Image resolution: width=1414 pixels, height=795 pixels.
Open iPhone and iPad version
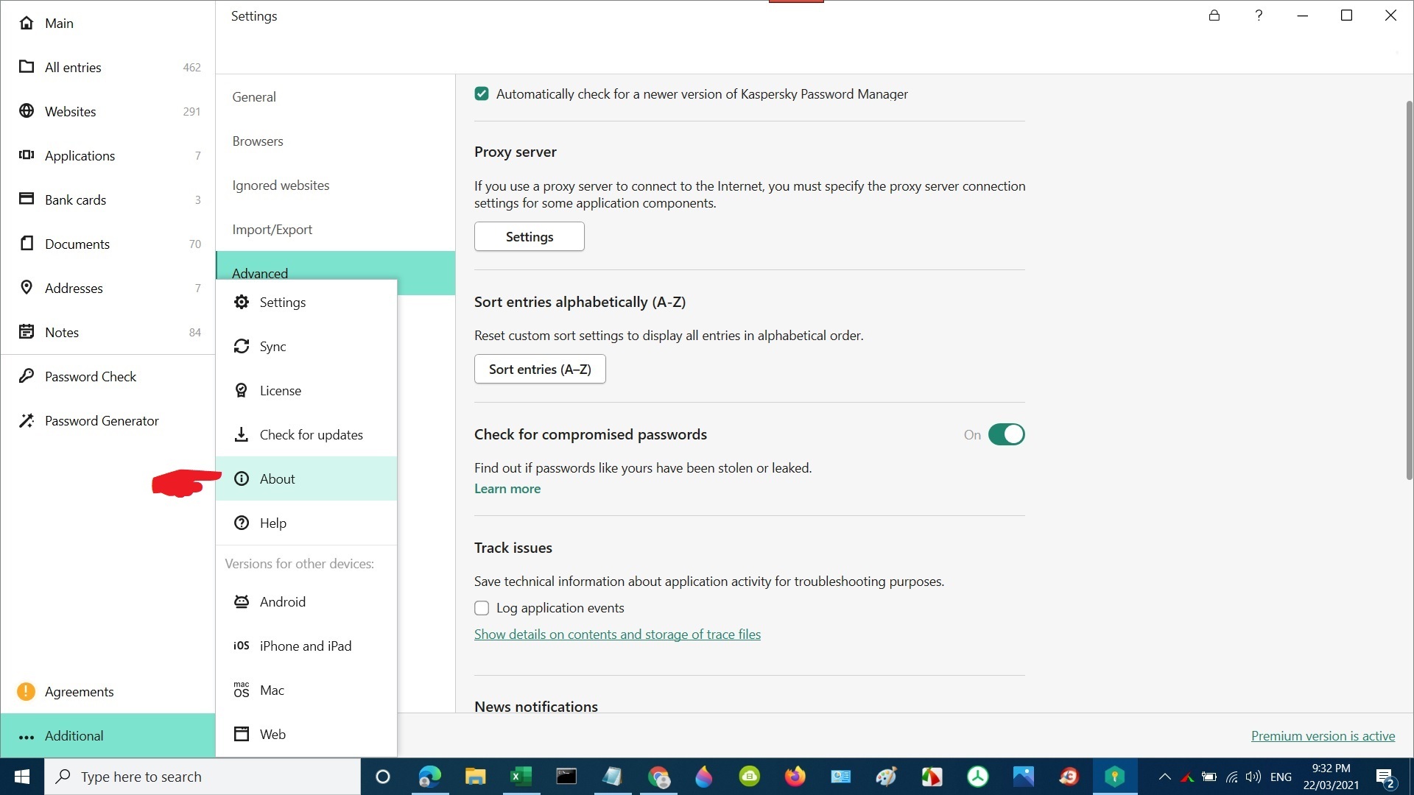tap(306, 646)
